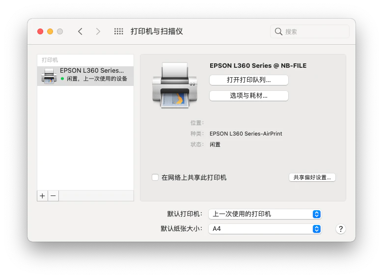Click empty area of printer list
Screen dimensions: 383x278
coord(85,138)
